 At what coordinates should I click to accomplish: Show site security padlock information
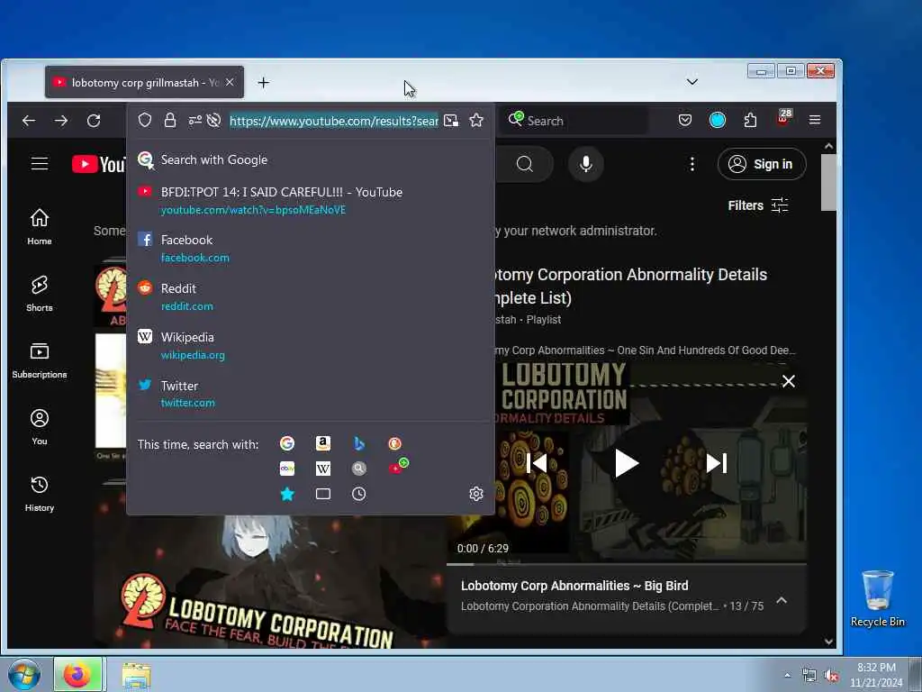(170, 121)
